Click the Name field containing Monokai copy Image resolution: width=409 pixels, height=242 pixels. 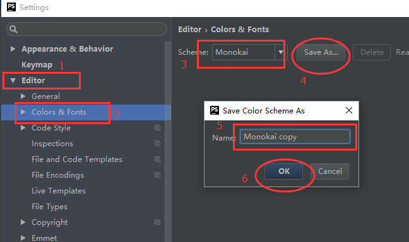(x=295, y=137)
